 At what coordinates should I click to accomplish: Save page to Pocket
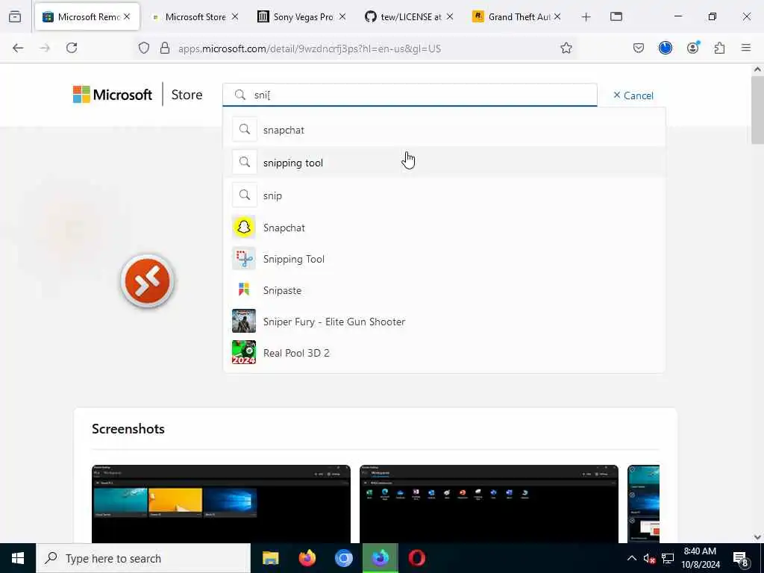[x=639, y=48]
